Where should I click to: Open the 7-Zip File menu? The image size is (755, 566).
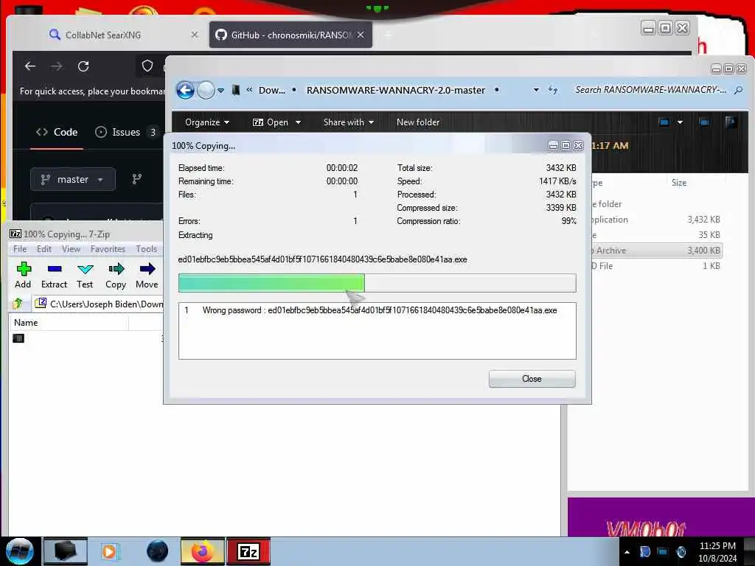(x=20, y=249)
